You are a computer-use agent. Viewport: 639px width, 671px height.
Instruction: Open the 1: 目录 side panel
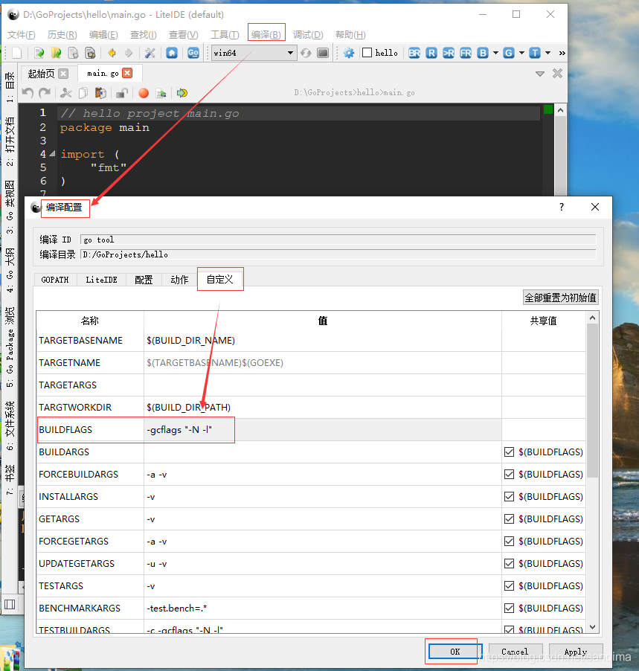coord(10,87)
